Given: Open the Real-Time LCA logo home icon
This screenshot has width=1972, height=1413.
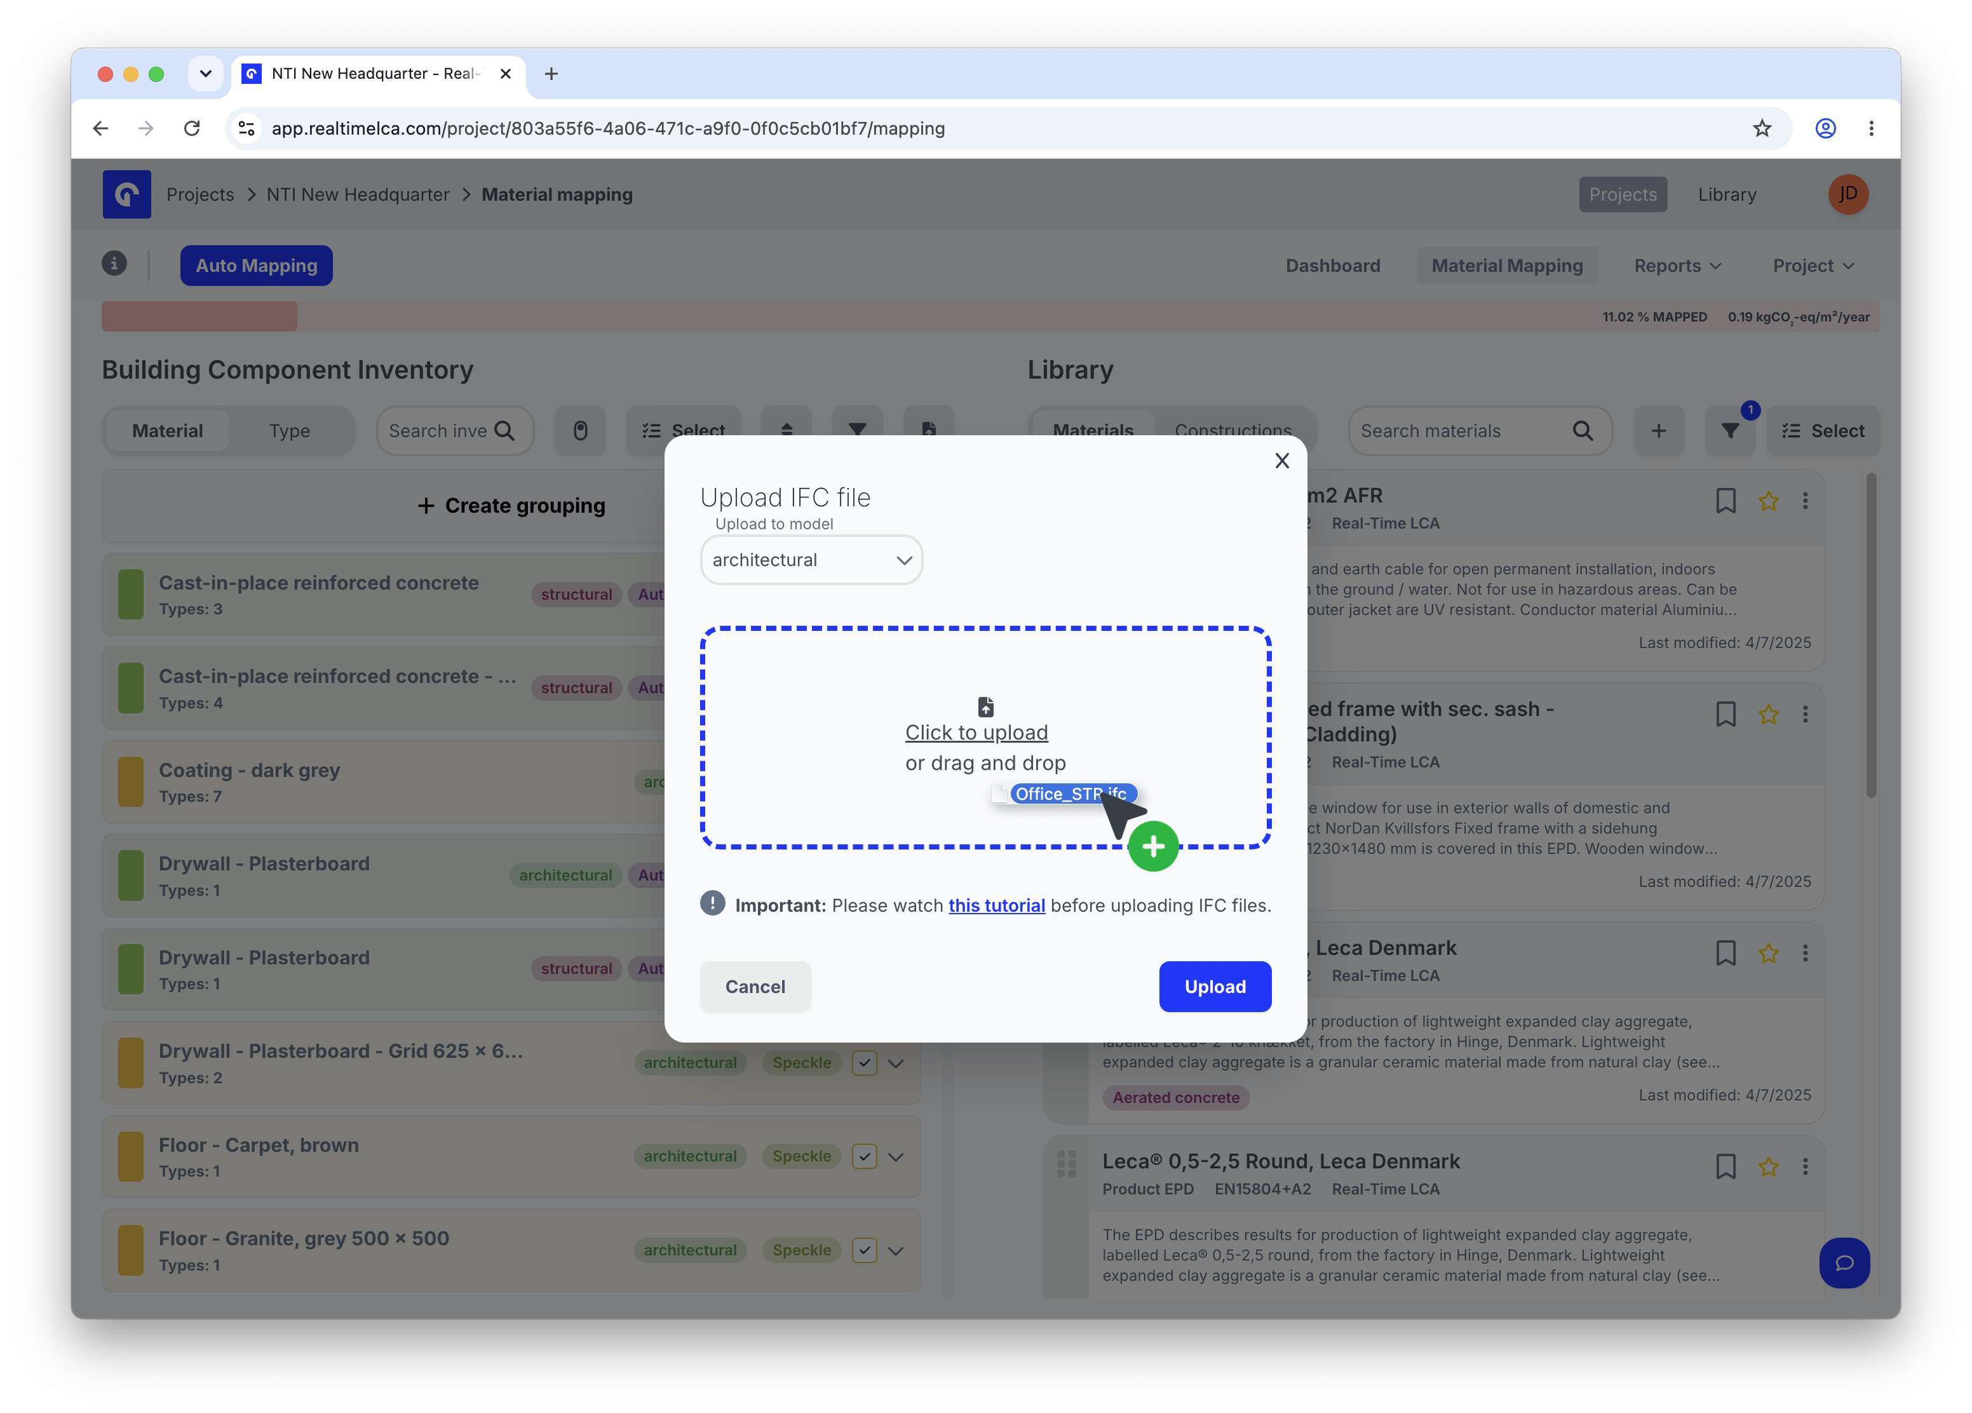Looking at the screenshot, I should [x=127, y=194].
